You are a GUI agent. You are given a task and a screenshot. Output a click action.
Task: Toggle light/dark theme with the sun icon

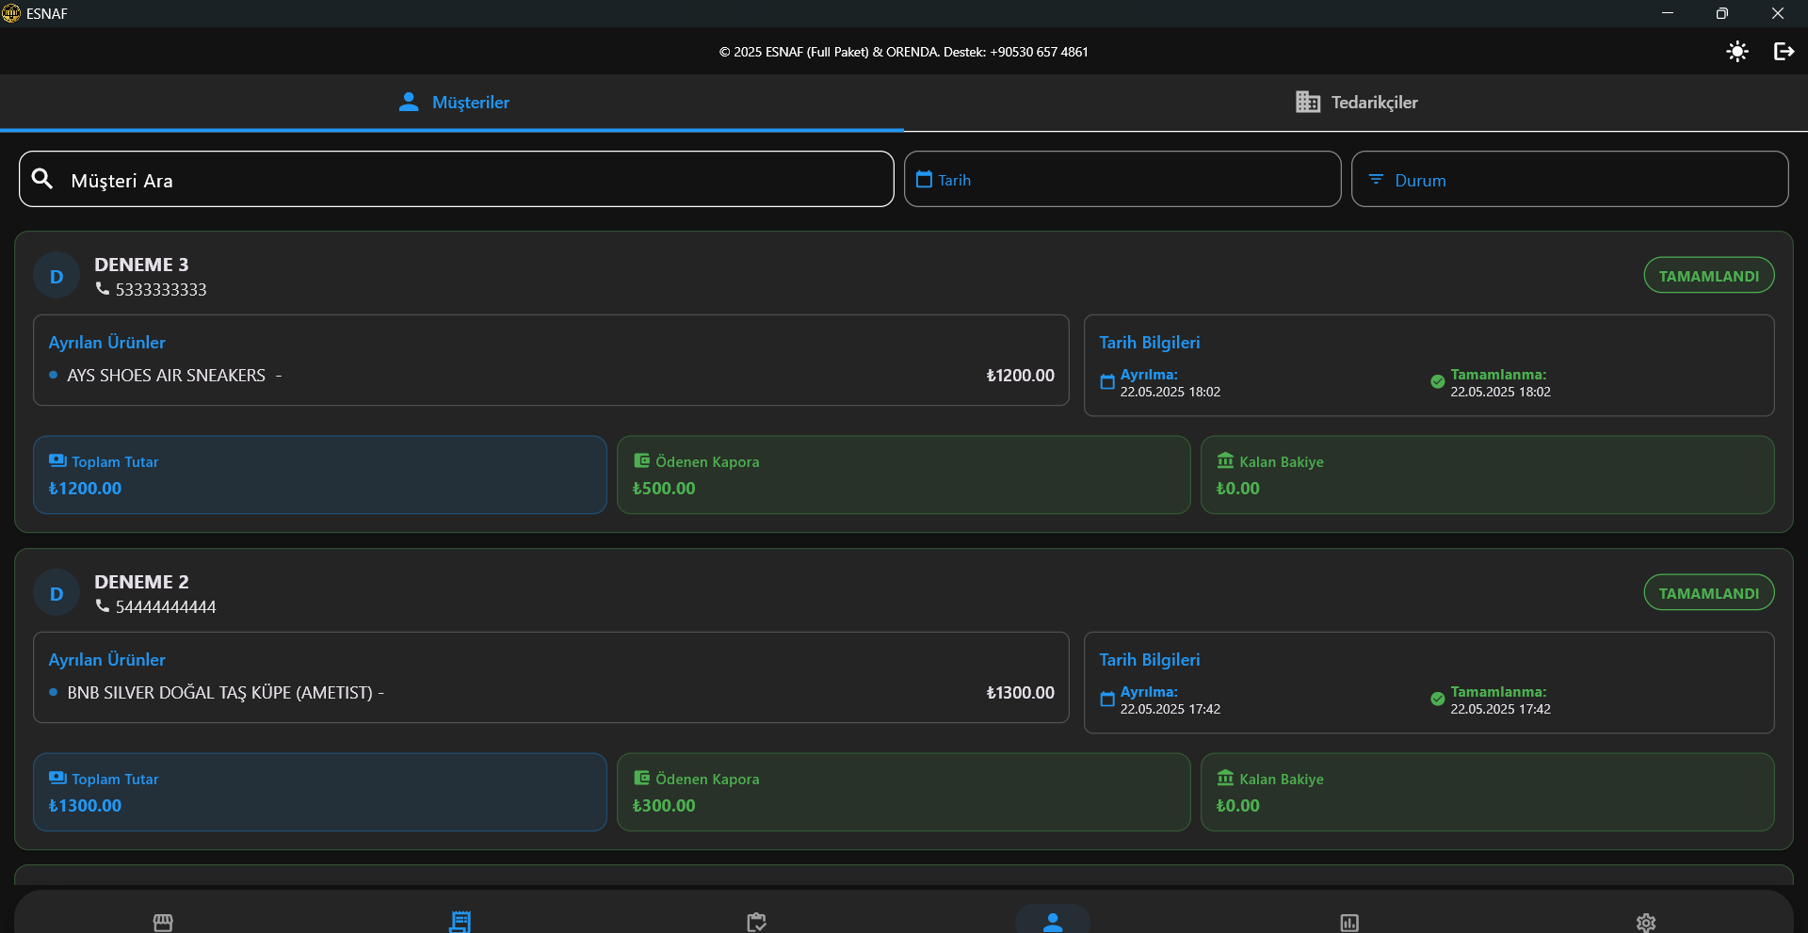[1737, 52]
